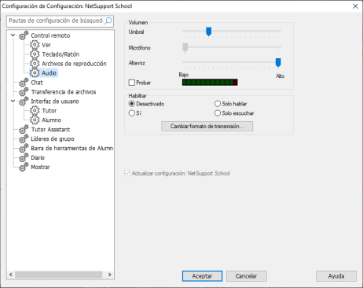Click the gears icon for Líderes de grupo
The height and width of the screenshot is (288, 363).
click(x=24, y=138)
